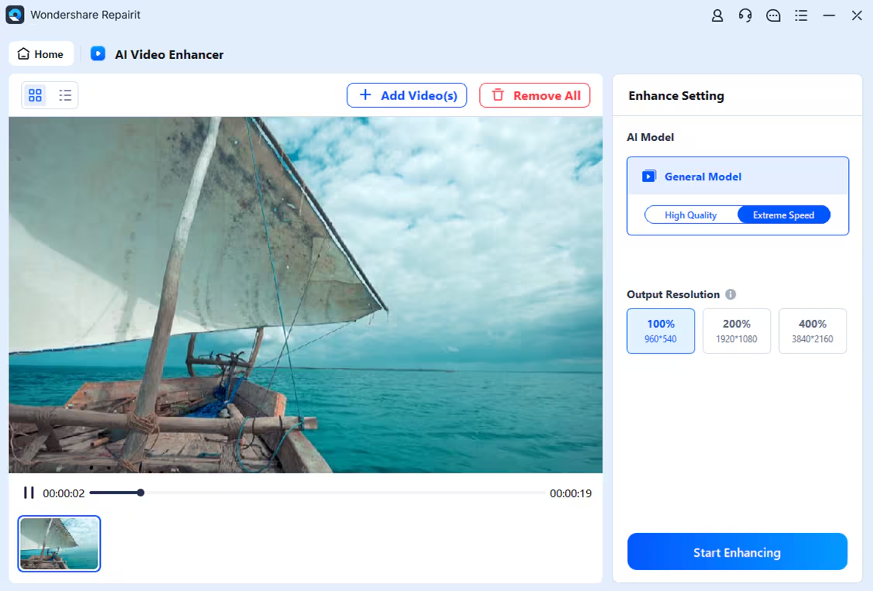Click the Output Resolution info icon
The width and height of the screenshot is (873, 591).
click(730, 294)
